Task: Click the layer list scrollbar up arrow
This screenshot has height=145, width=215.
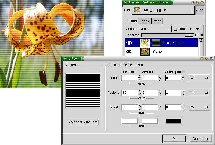Action: pos(201,40)
